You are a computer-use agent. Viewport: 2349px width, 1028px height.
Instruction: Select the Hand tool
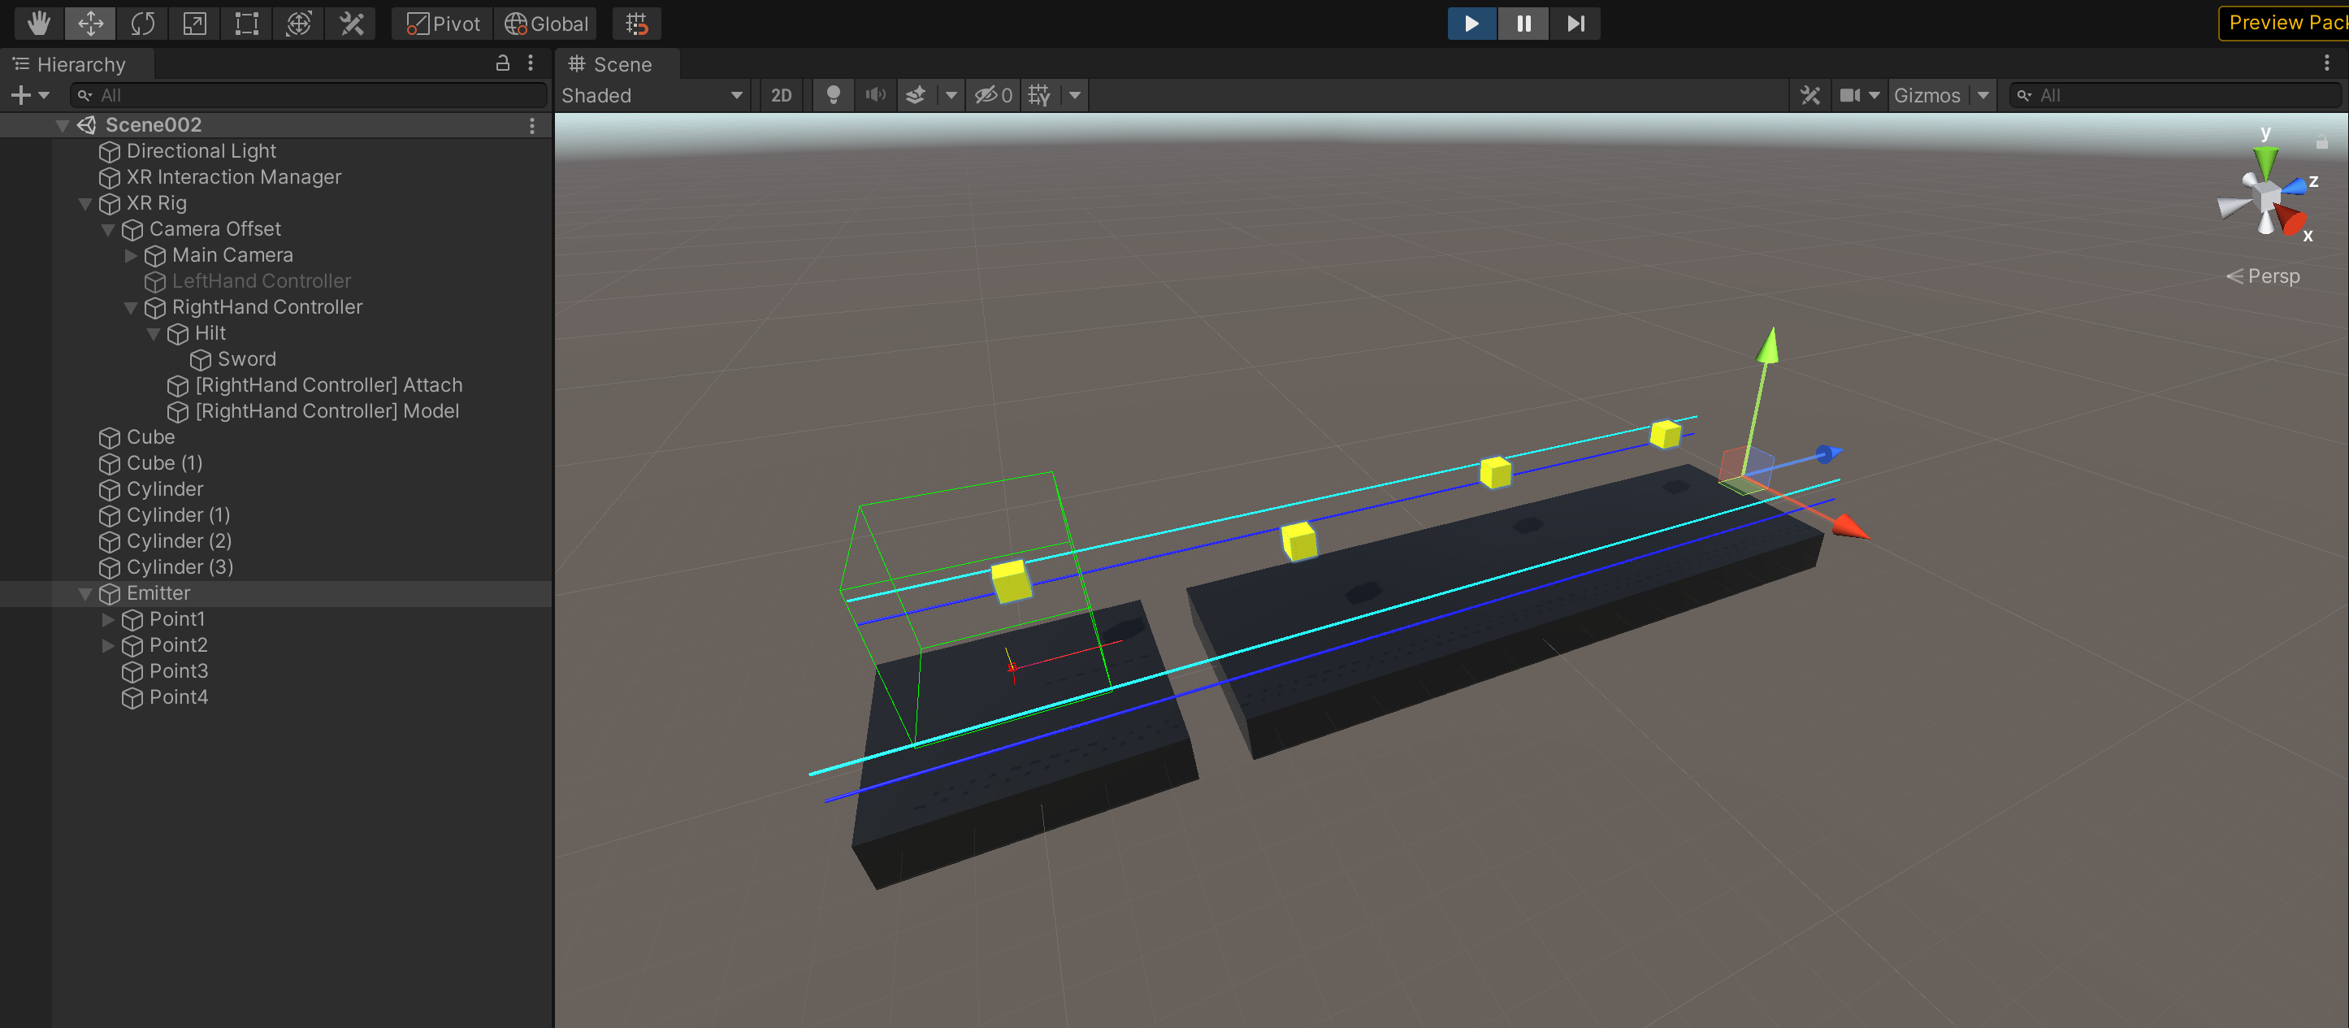tap(38, 23)
